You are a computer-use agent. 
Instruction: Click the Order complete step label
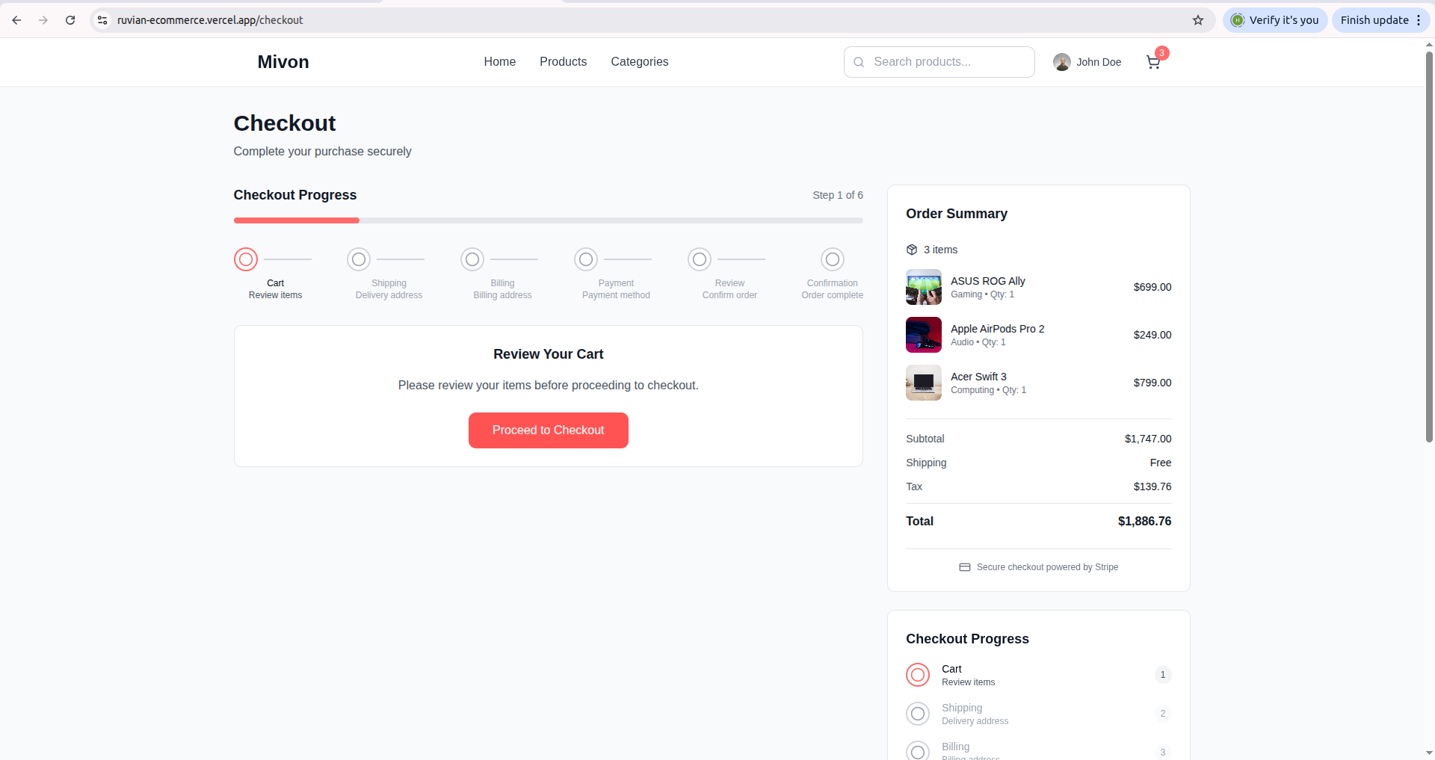pyautogui.click(x=833, y=295)
